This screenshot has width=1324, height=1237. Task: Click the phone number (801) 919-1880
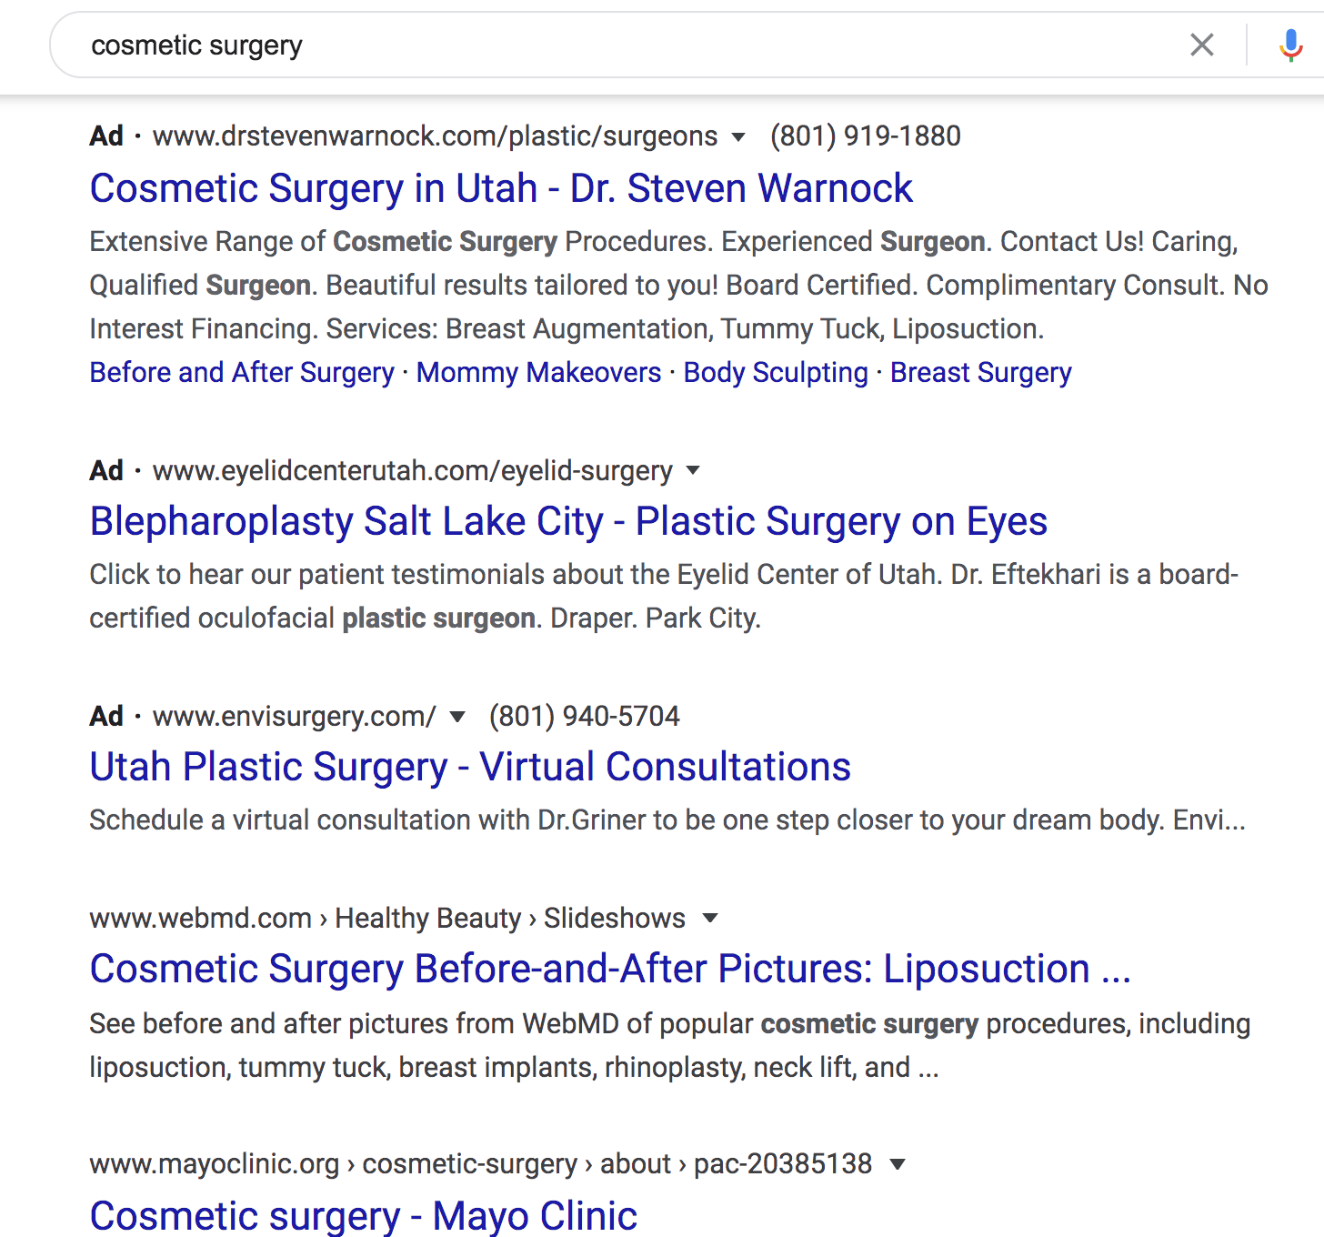point(864,136)
